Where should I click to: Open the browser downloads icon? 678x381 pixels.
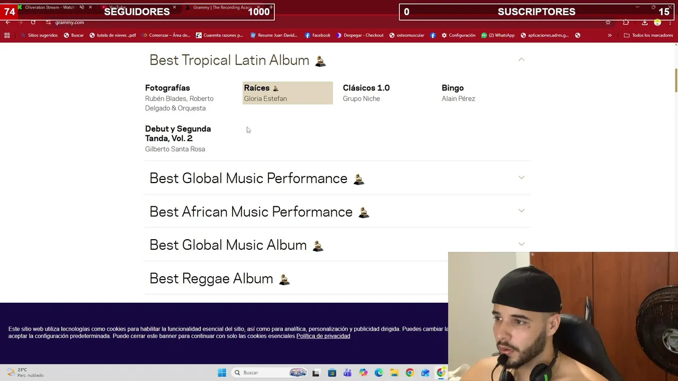pyautogui.click(x=645, y=22)
